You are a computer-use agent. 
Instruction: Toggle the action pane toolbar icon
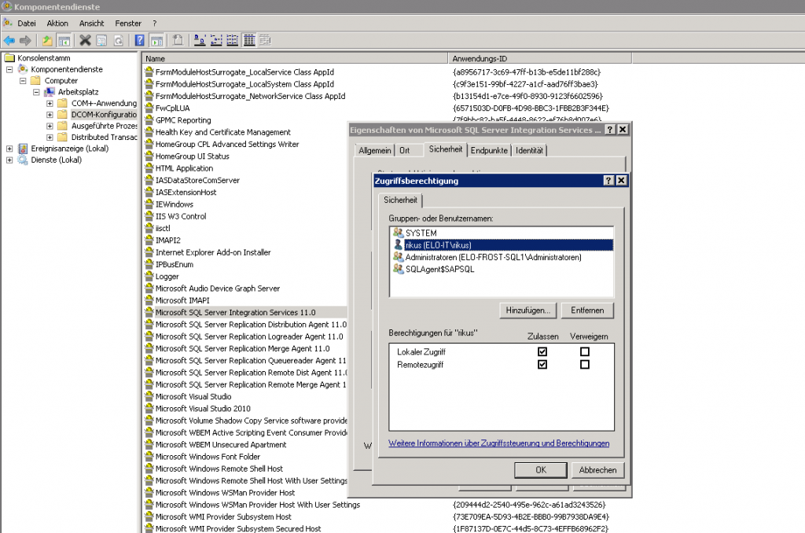tap(156, 41)
